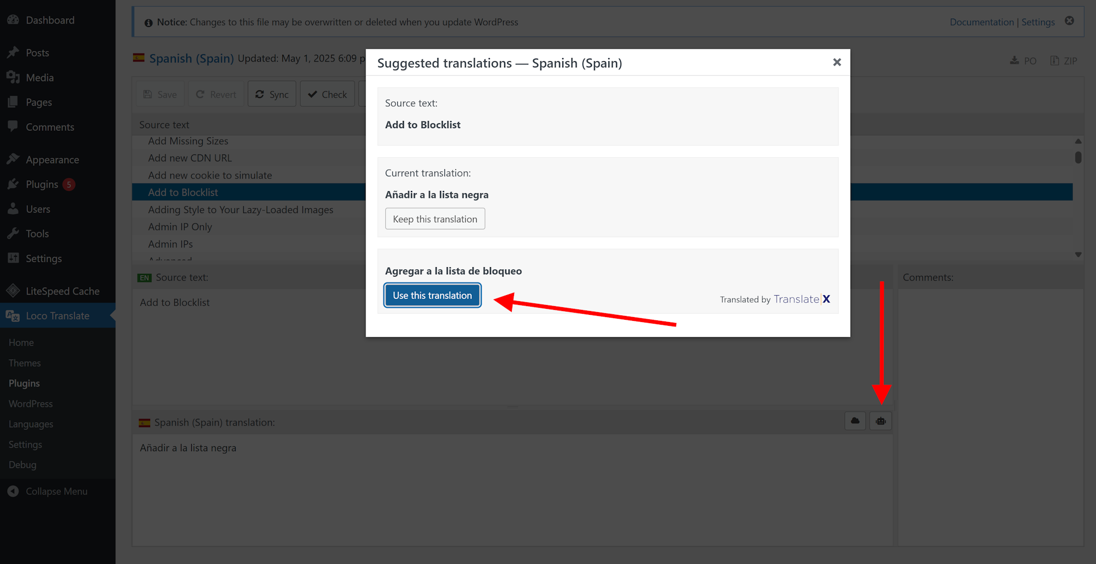
Task: Click the Plugins update count badge
Action: [x=68, y=185]
